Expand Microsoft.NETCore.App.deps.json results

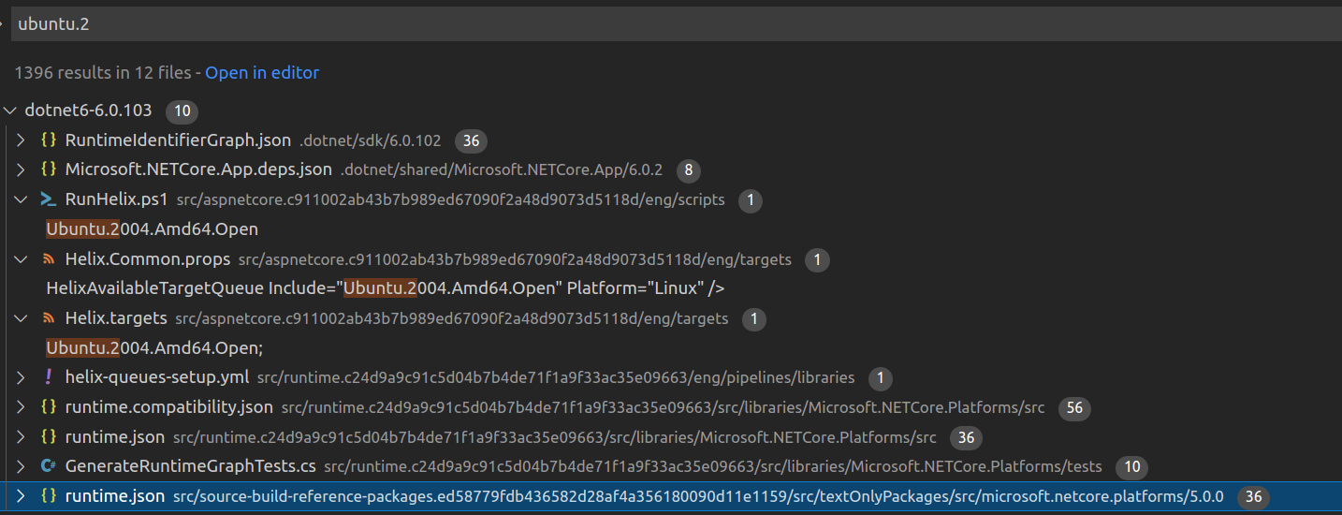click(21, 169)
